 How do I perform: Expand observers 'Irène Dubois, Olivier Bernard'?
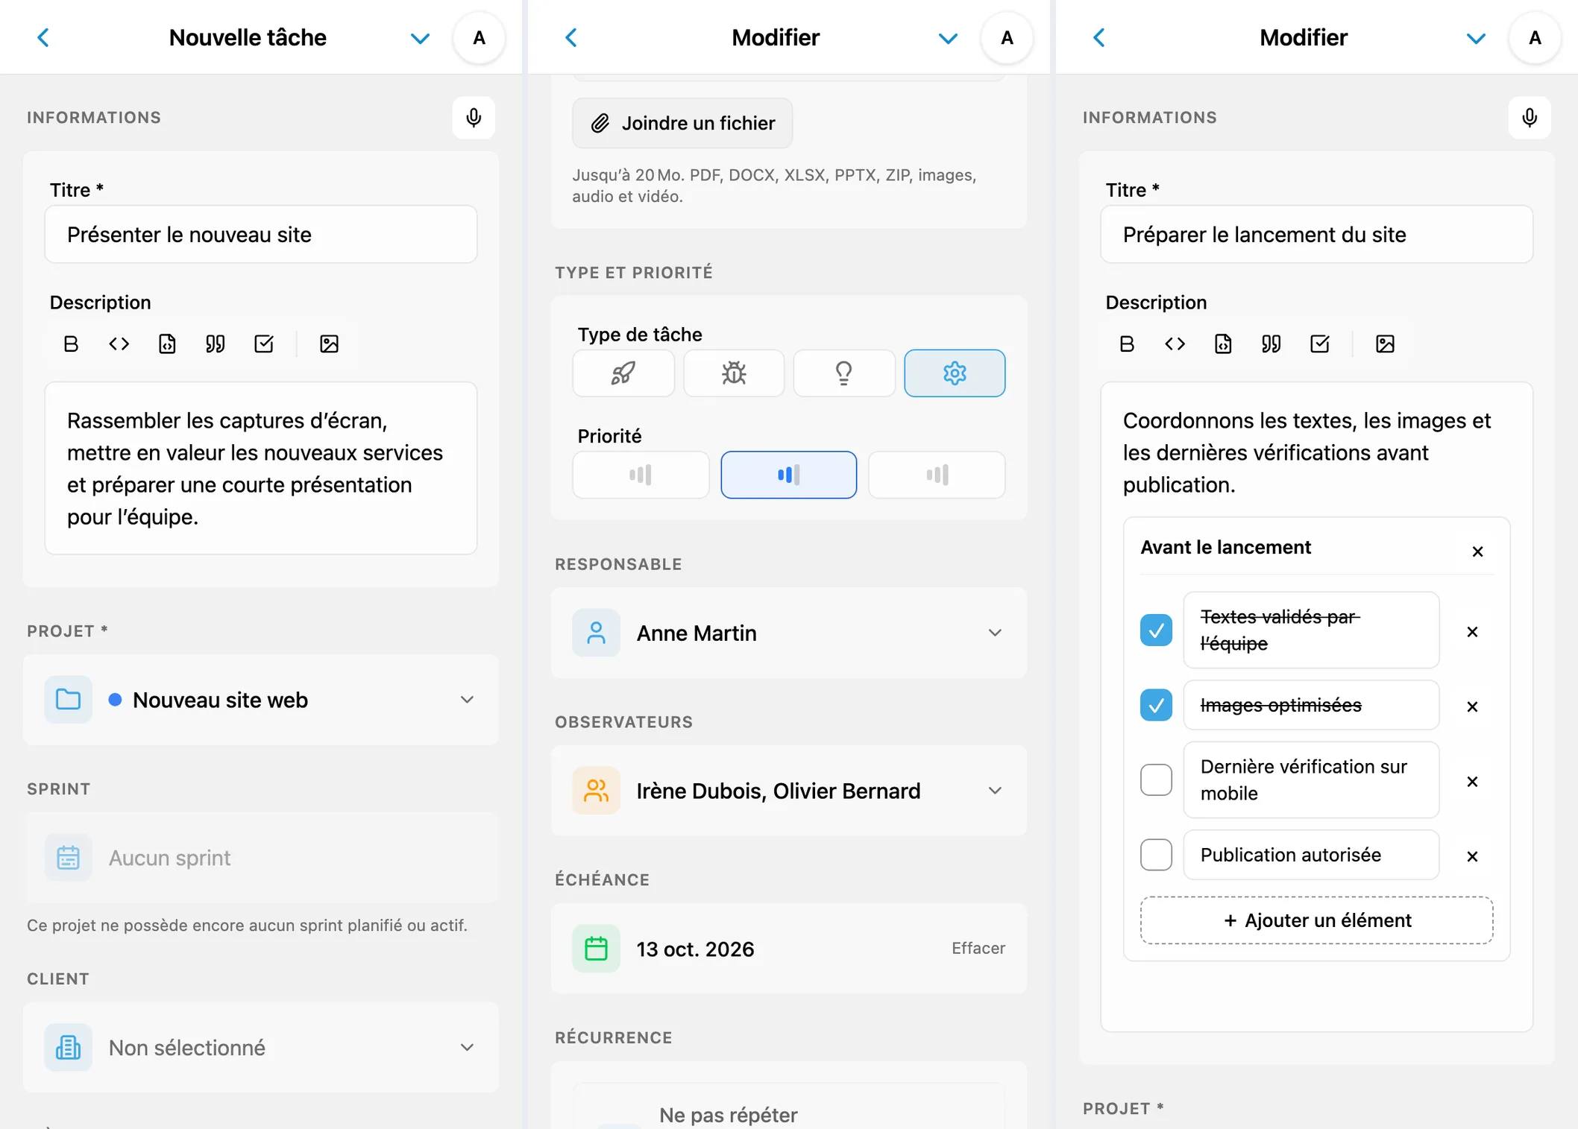click(789, 791)
